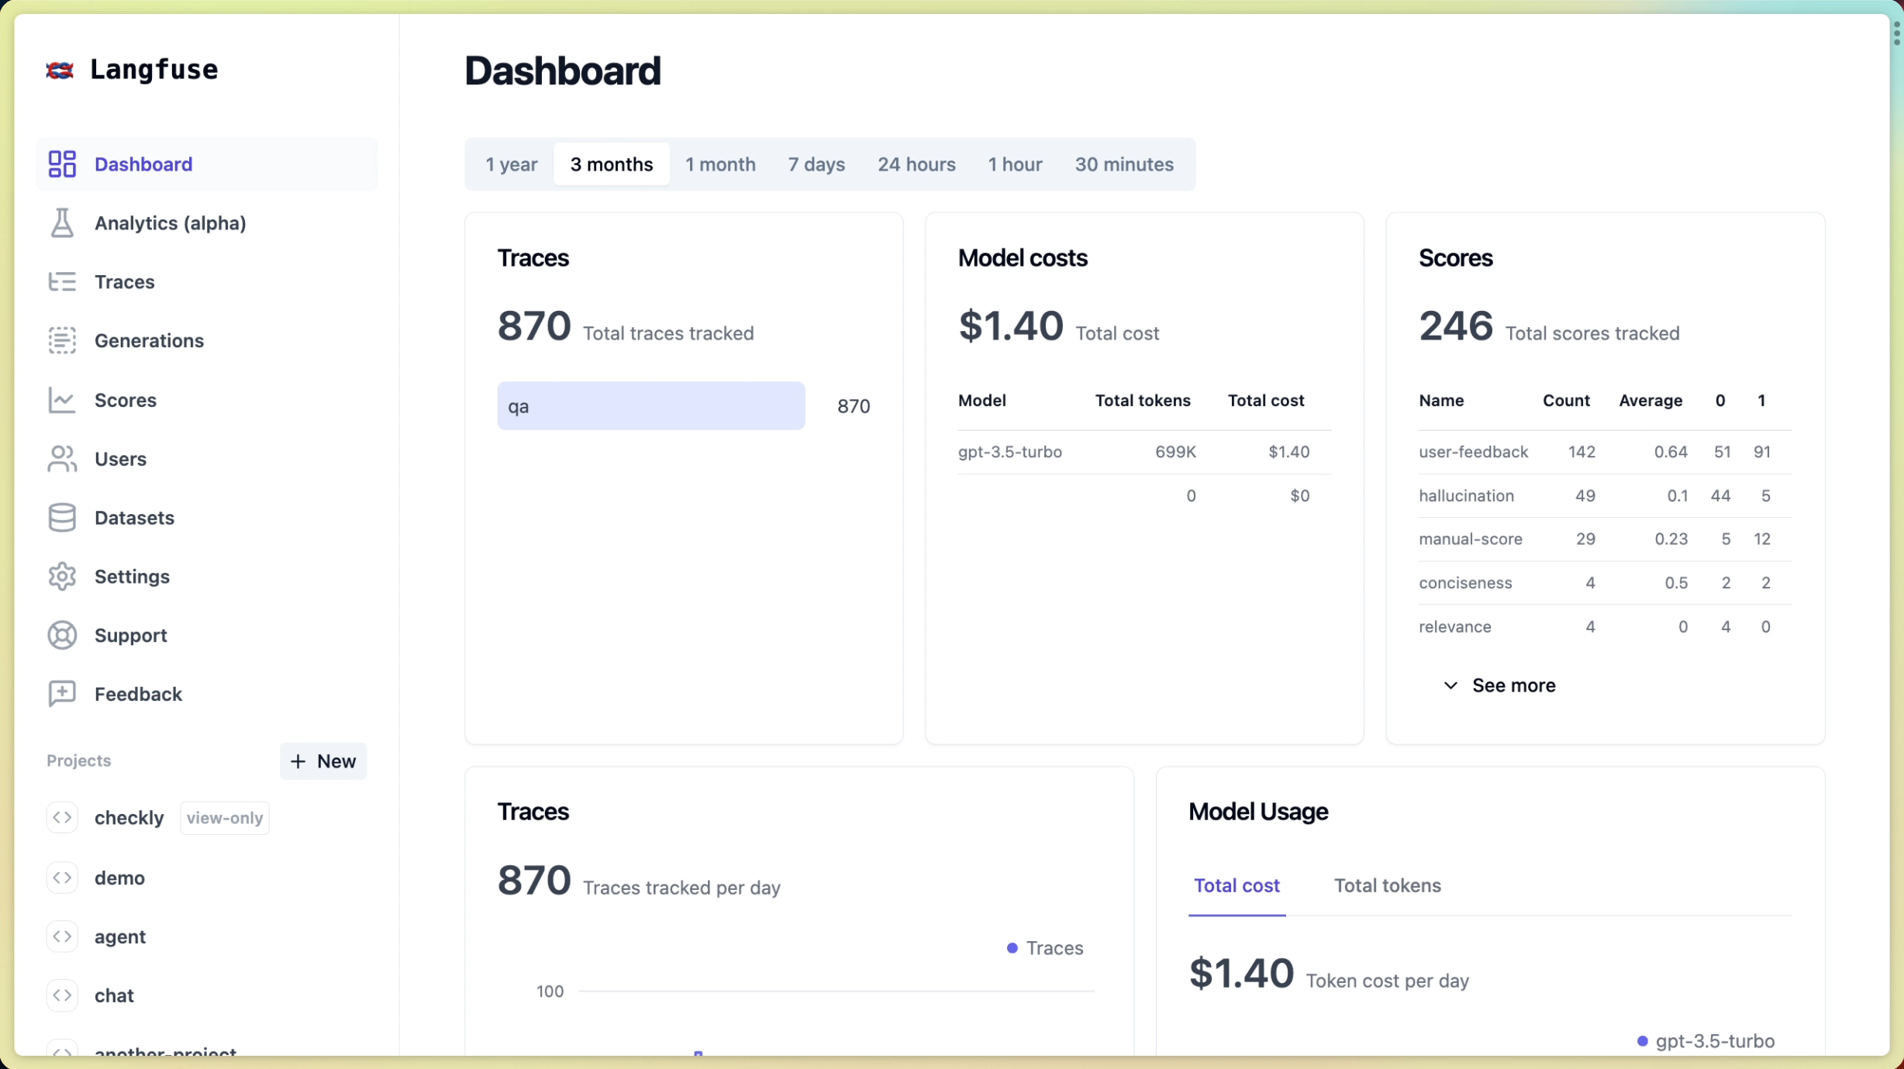Click the New project button
1904x1069 pixels.
pyautogui.click(x=323, y=760)
